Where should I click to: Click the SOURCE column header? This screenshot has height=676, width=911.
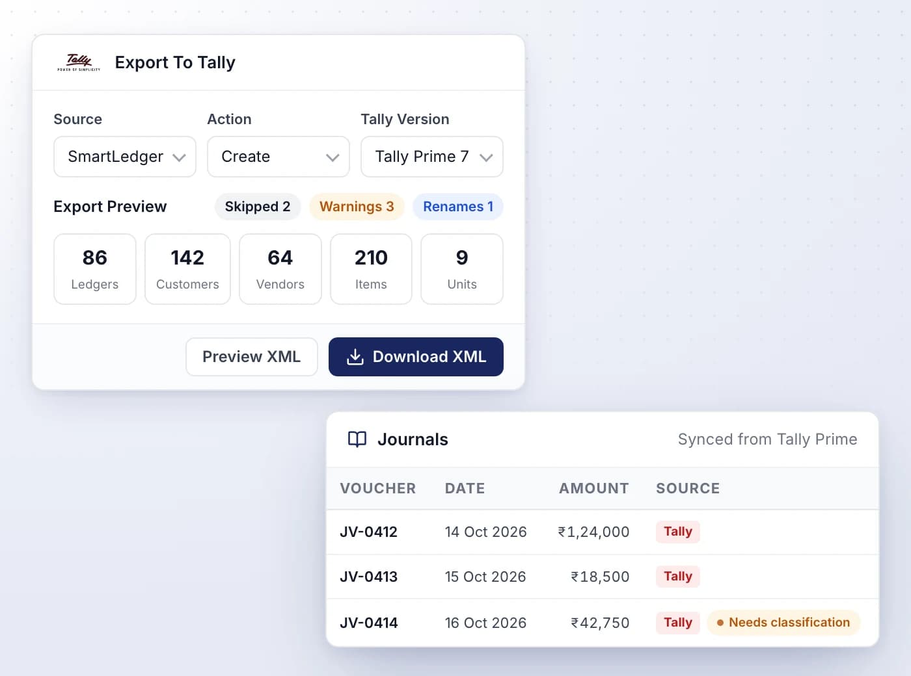688,489
